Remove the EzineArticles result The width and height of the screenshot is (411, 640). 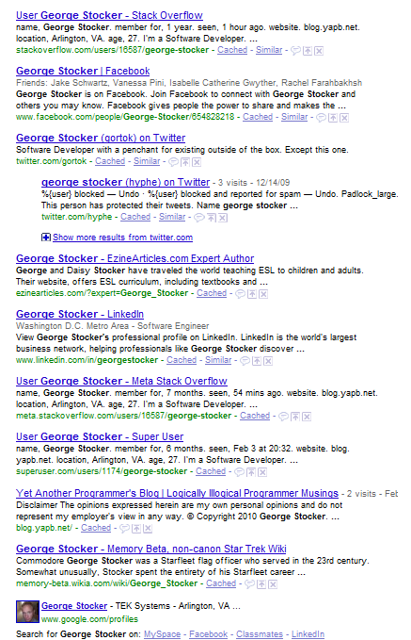[264, 294]
